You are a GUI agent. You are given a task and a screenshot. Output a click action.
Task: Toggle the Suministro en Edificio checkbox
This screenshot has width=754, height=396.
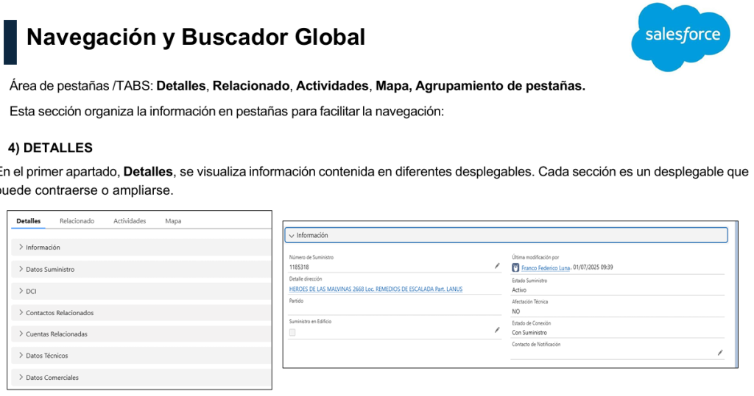[x=293, y=333]
